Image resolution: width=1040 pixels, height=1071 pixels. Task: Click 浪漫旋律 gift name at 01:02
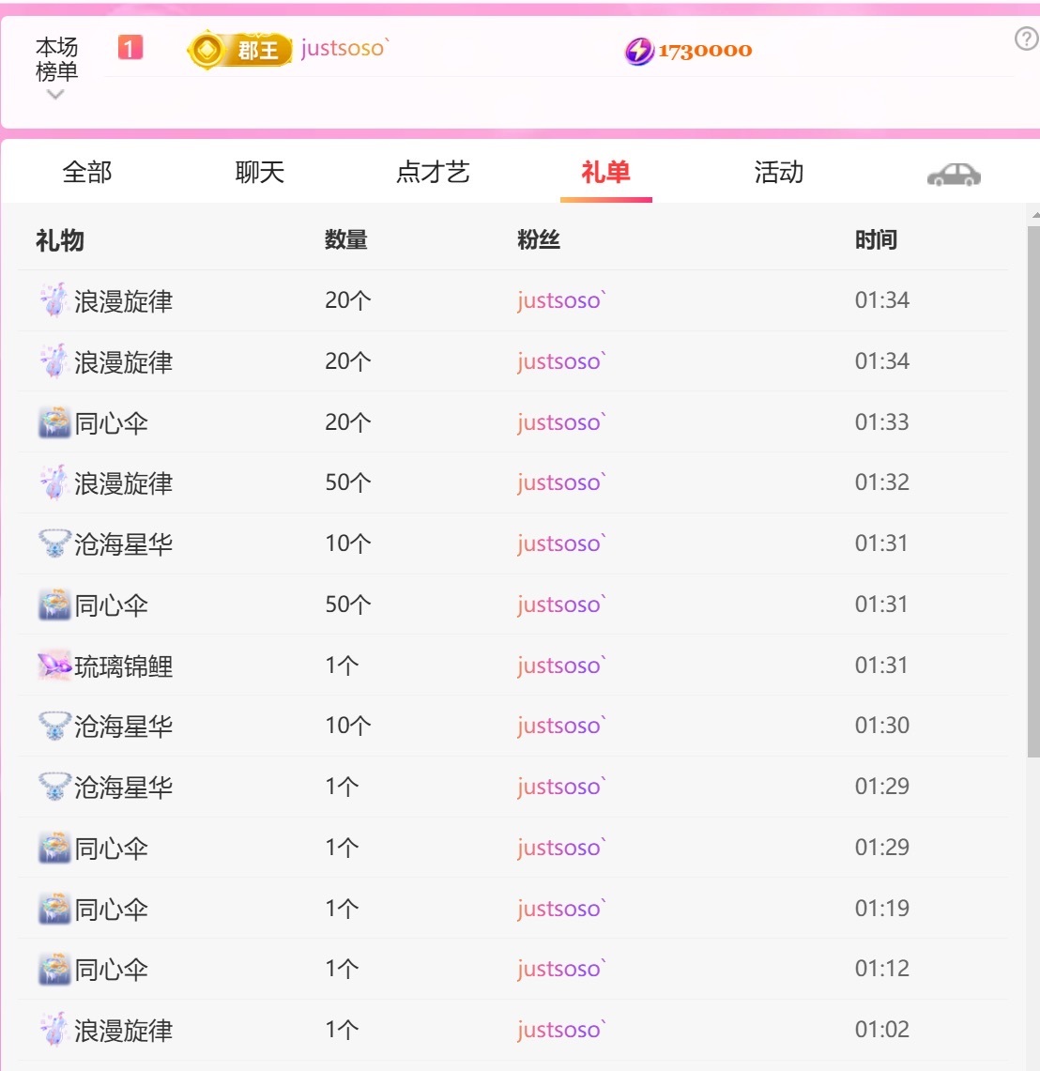click(x=124, y=1030)
